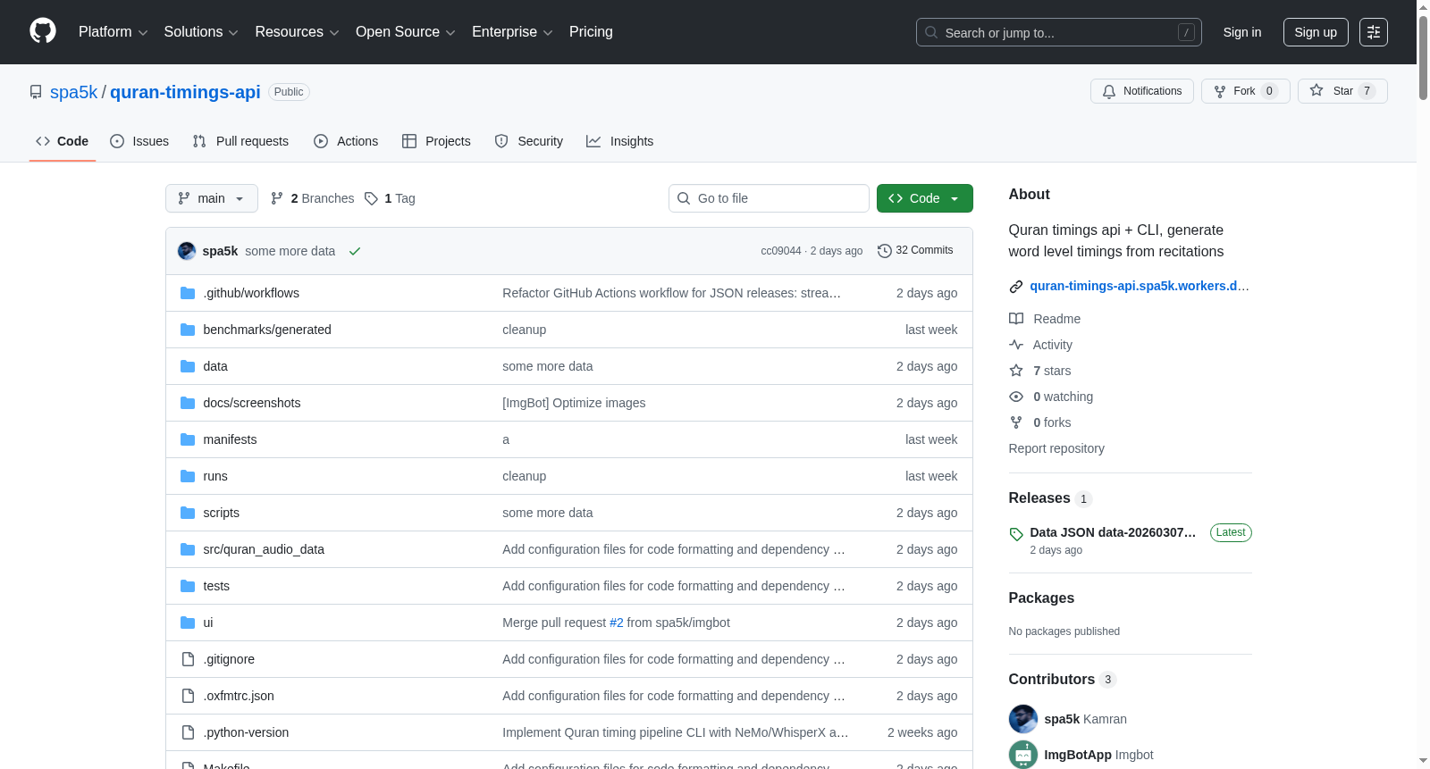Focus the Search or jump to field
The height and width of the screenshot is (769, 1430).
[x=1059, y=32]
